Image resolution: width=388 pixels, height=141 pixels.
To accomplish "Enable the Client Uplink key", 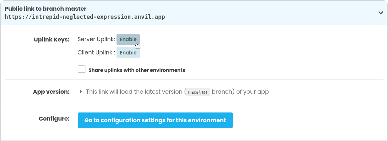I will point(128,53).
